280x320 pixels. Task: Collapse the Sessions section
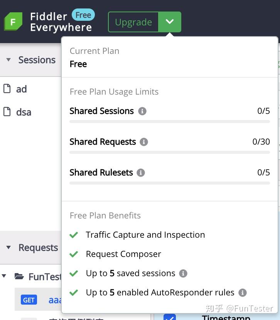coord(8,60)
